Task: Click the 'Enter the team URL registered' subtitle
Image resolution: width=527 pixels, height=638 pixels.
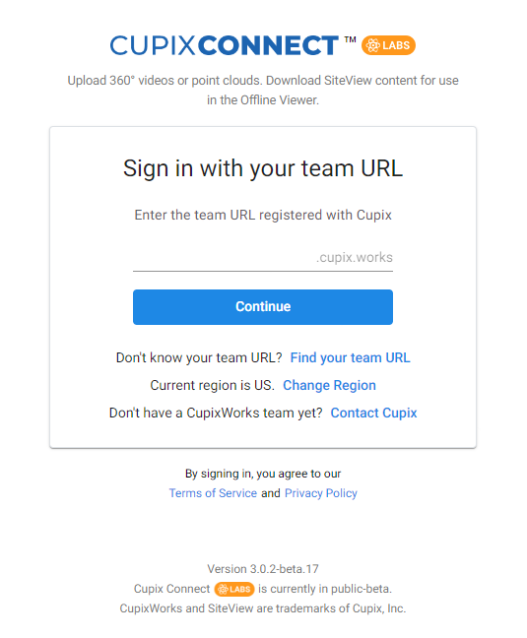Action: click(263, 215)
